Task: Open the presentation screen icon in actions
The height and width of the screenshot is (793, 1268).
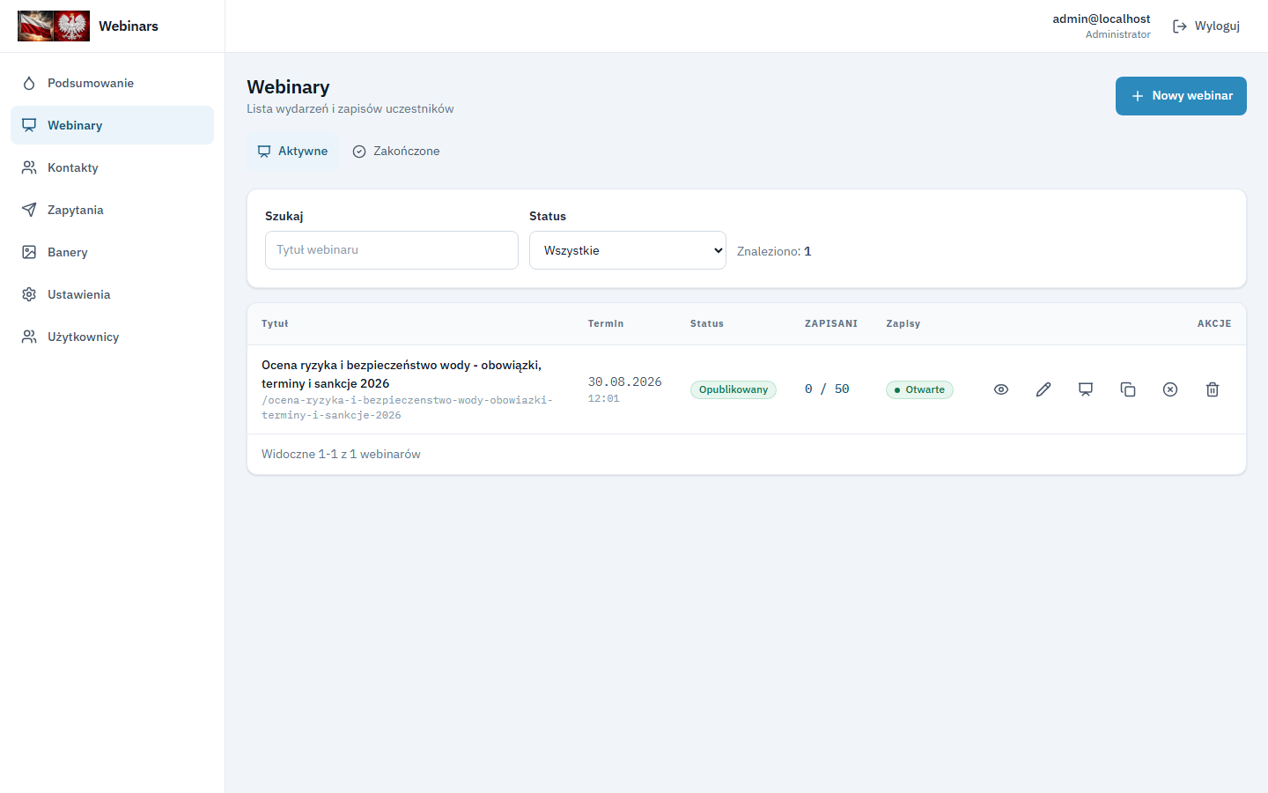Action: point(1086,389)
